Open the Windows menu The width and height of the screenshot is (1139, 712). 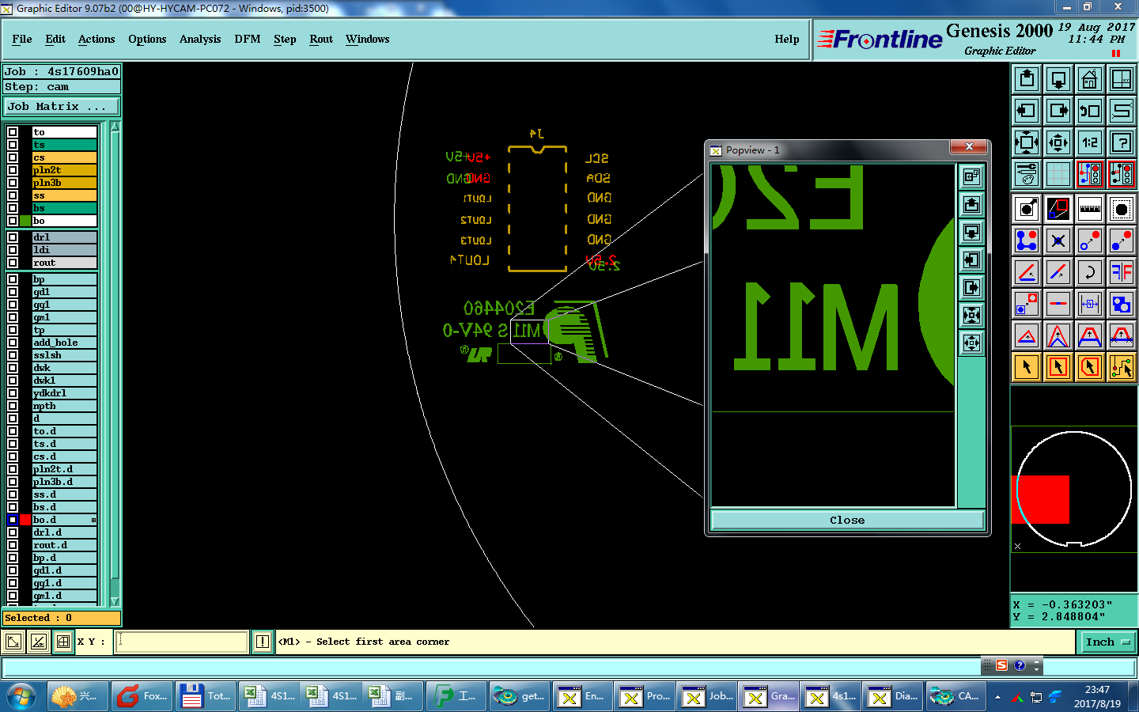pyautogui.click(x=368, y=40)
